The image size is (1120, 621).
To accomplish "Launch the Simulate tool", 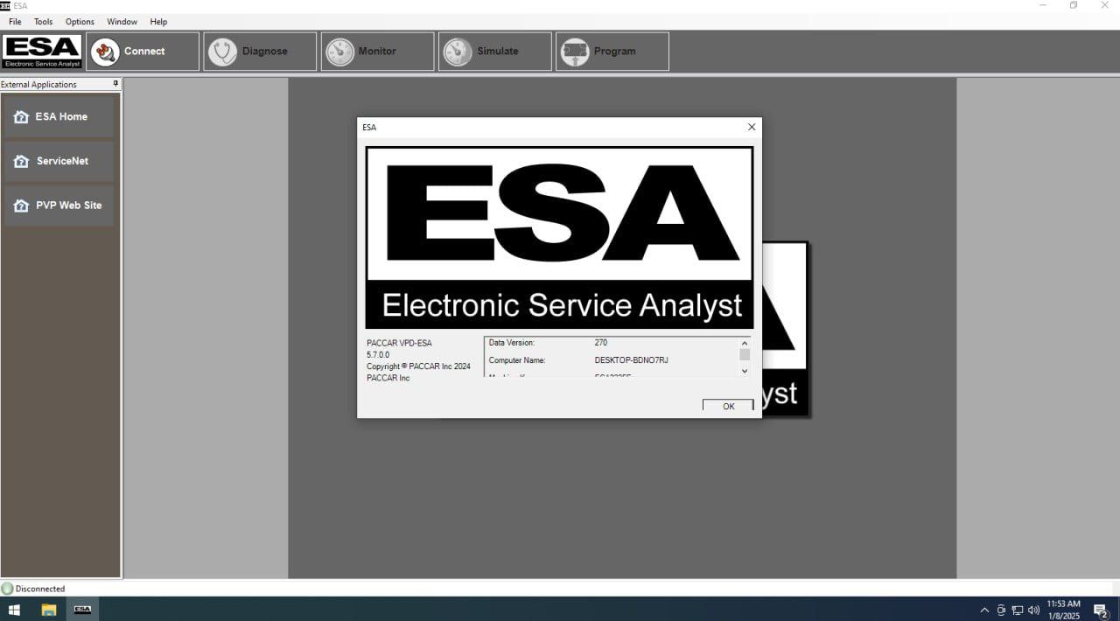I will pos(458,52).
